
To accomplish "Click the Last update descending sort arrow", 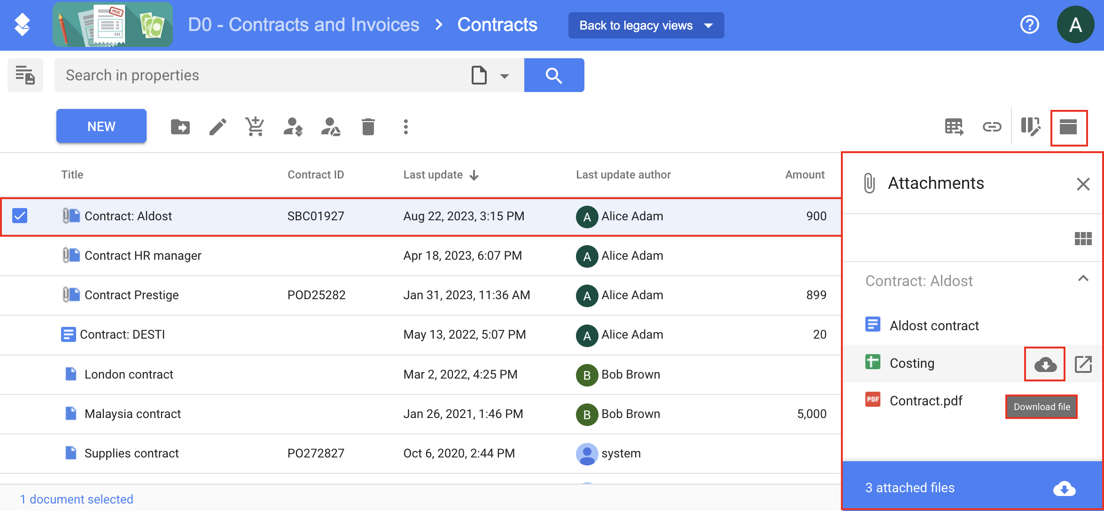I will point(474,175).
